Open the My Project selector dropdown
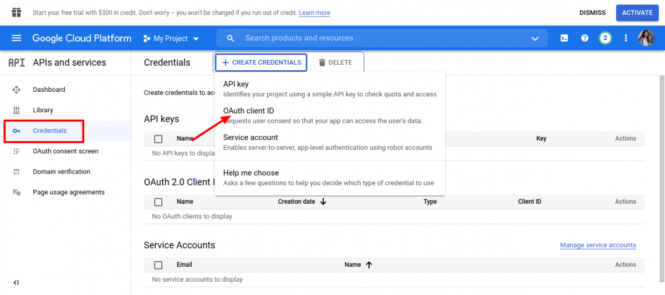The image size is (665, 295). (172, 38)
